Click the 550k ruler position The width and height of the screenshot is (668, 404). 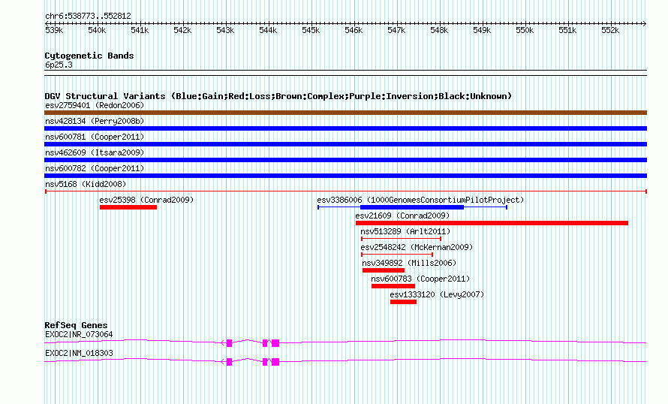point(525,30)
